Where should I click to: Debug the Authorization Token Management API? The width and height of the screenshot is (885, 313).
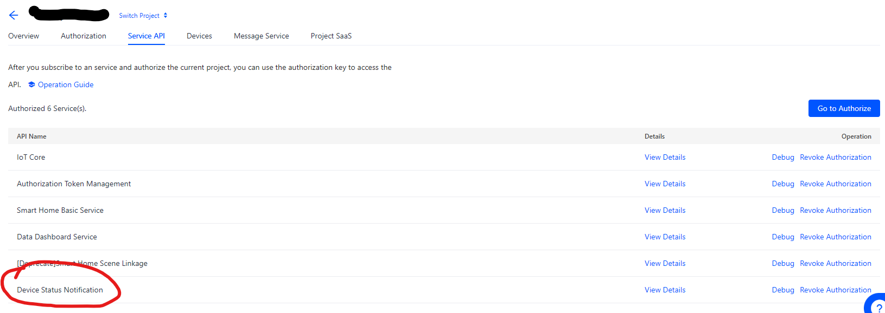(782, 184)
